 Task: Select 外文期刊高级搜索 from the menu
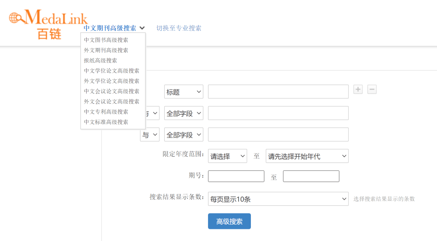pyautogui.click(x=106, y=50)
